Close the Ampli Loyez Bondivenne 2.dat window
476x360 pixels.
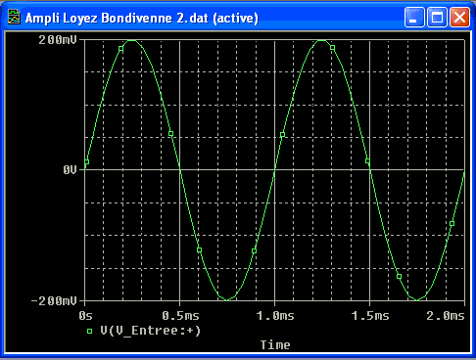[459, 17]
